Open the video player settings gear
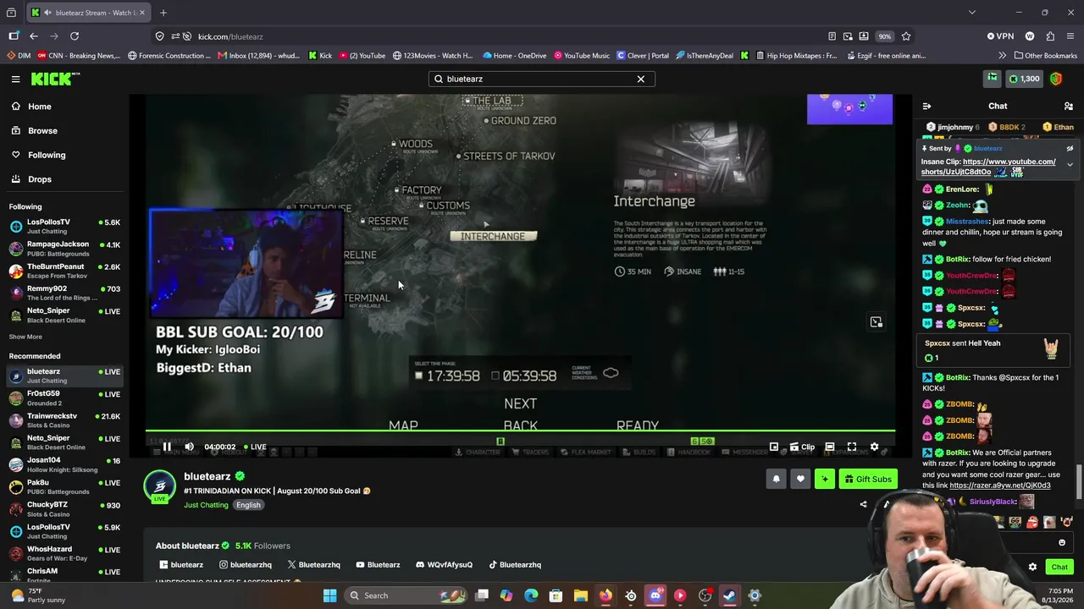The width and height of the screenshot is (1084, 609). 874,447
